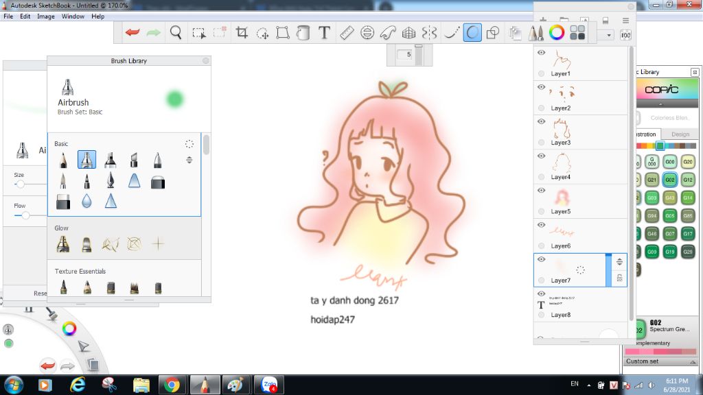Open the blend mode dropdown in Layer Editor

608,36
